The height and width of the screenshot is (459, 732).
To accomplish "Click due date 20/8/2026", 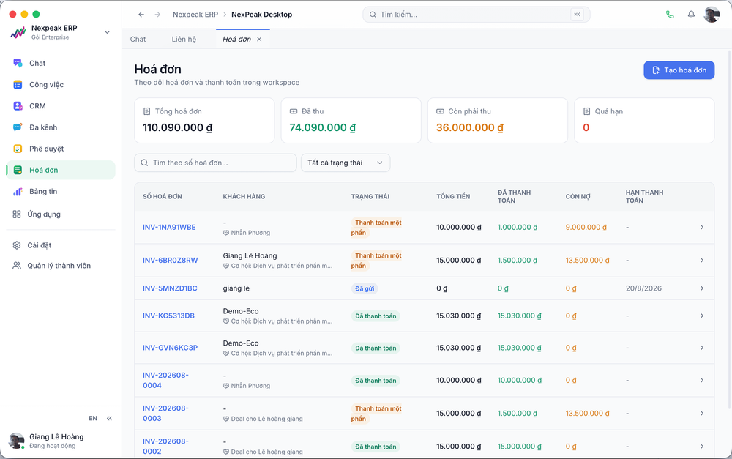I will tap(643, 288).
